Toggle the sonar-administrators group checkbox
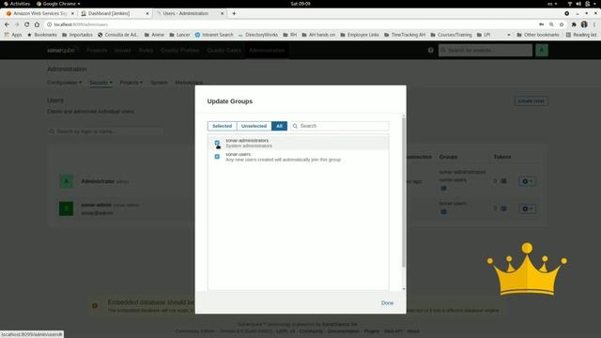The image size is (601, 338). click(x=217, y=143)
